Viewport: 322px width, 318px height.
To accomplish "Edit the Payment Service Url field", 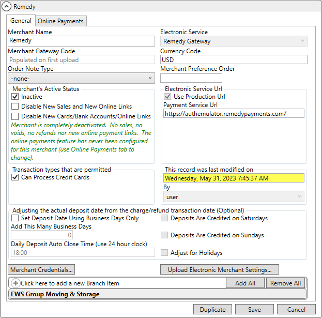I will click(234, 113).
